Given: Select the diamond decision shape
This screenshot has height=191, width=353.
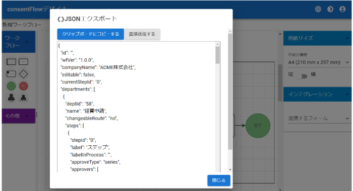Looking at the screenshot, I should tap(23, 74).
